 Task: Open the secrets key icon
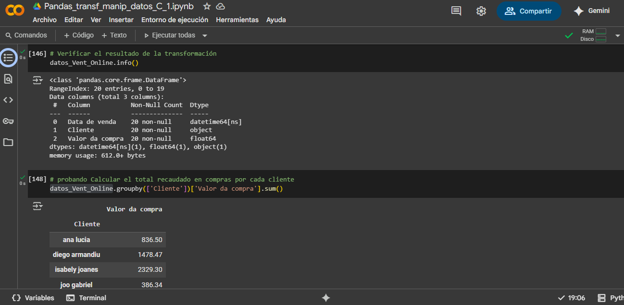[x=8, y=121]
